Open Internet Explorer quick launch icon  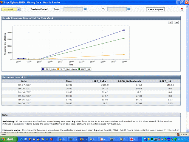22,139
